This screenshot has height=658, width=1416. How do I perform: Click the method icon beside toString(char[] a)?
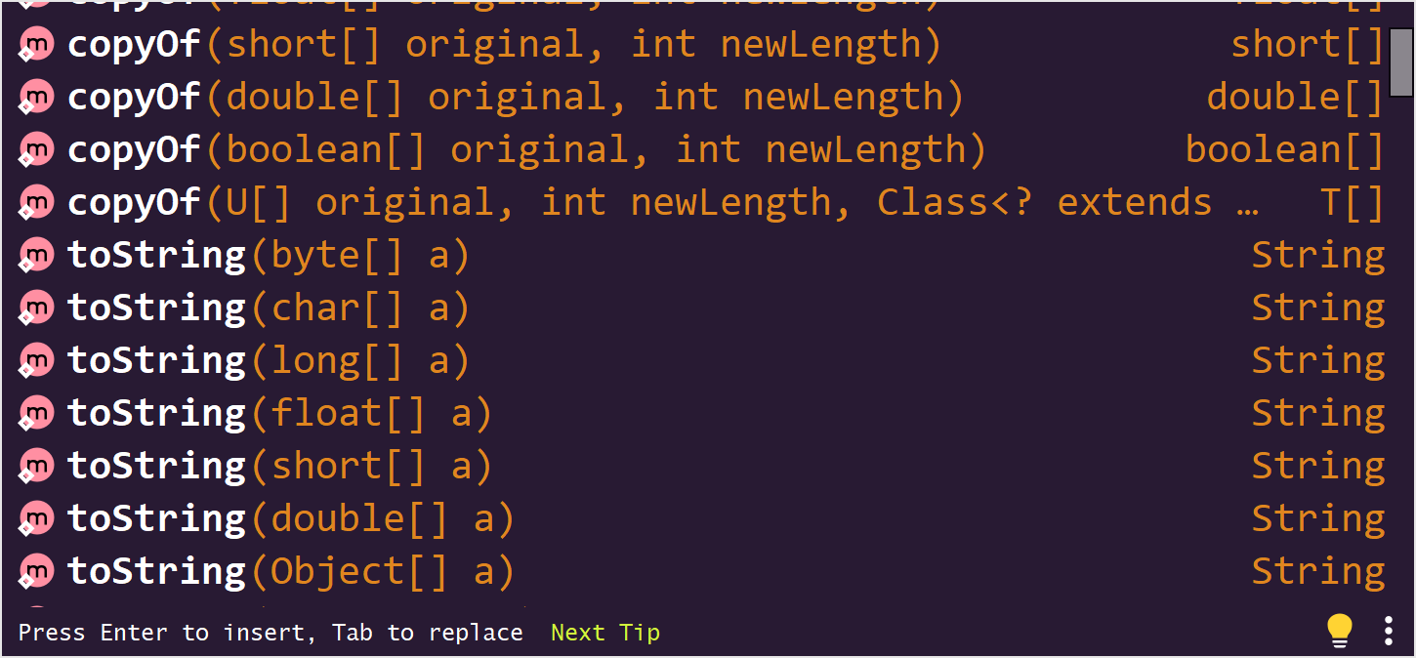[x=35, y=307]
